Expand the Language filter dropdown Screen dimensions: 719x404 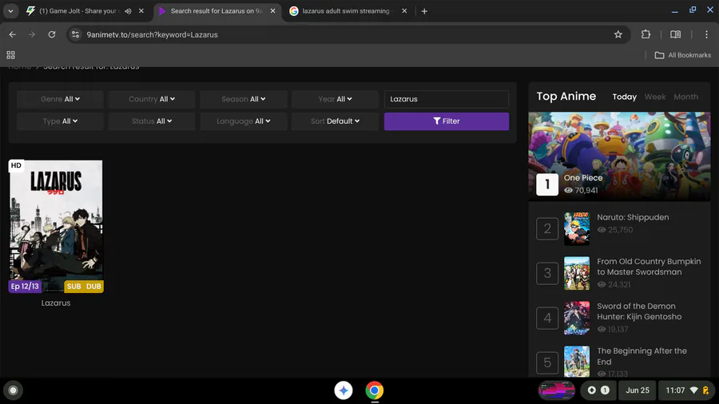244,121
